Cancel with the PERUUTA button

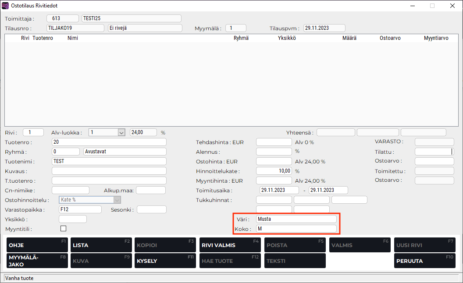(x=424, y=261)
